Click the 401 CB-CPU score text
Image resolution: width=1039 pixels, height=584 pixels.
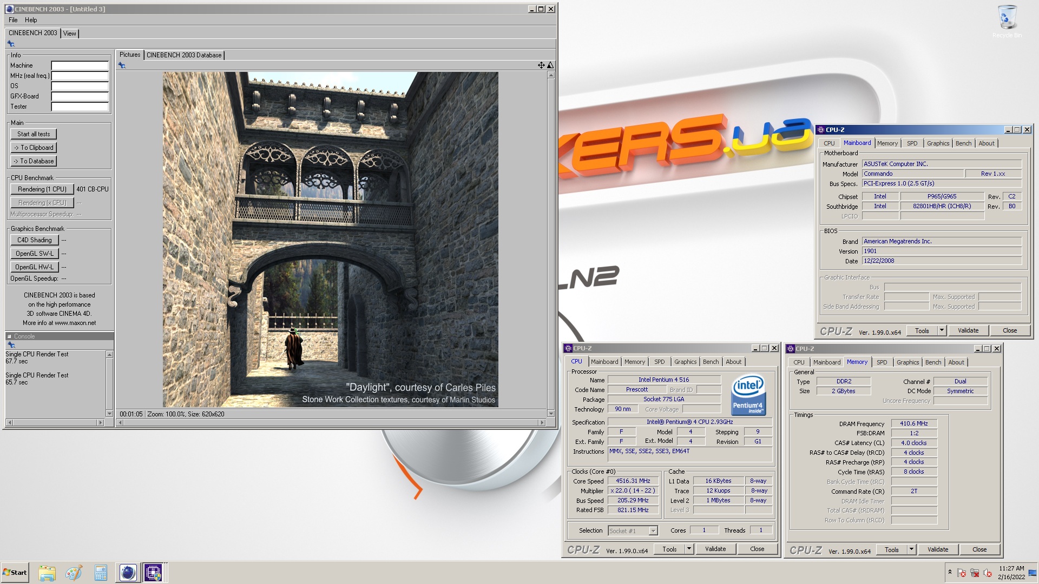pyautogui.click(x=93, y=189)
